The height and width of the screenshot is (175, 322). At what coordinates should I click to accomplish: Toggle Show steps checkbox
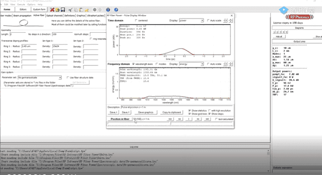click(210, 114)
